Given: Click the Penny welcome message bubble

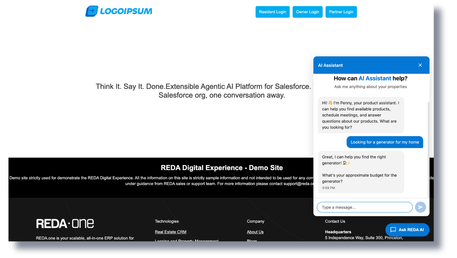Looking at the screenshot, I should coord(361,115).
